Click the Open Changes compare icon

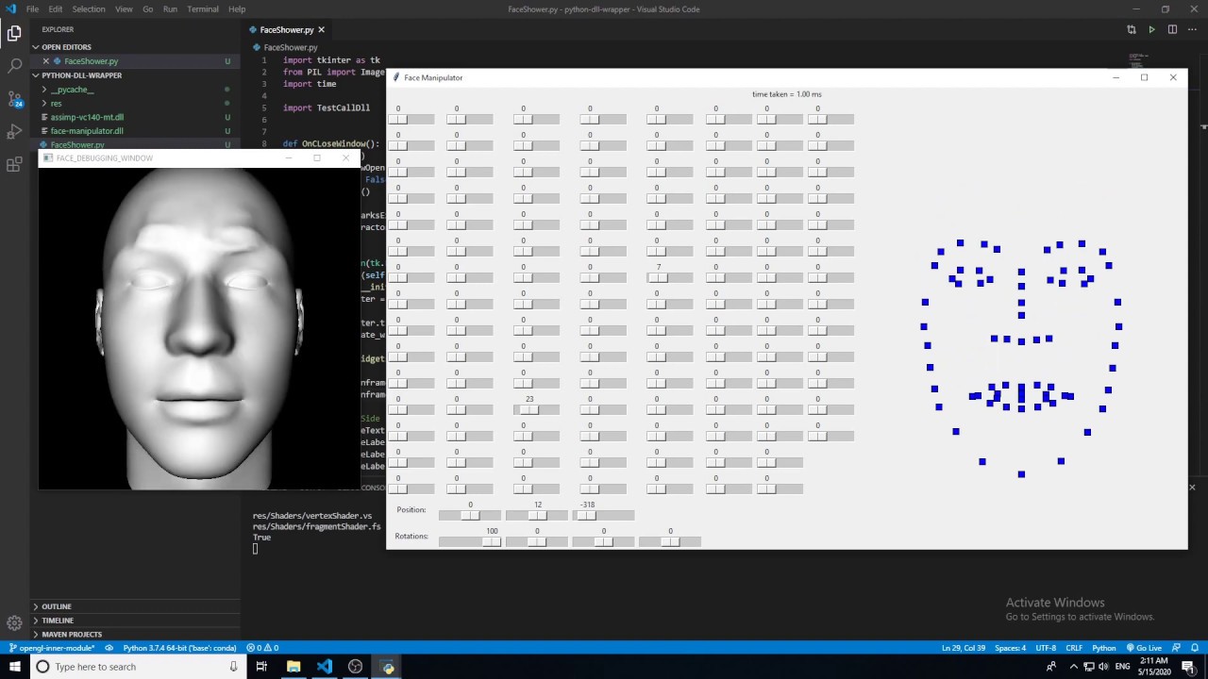(1131, 29)
